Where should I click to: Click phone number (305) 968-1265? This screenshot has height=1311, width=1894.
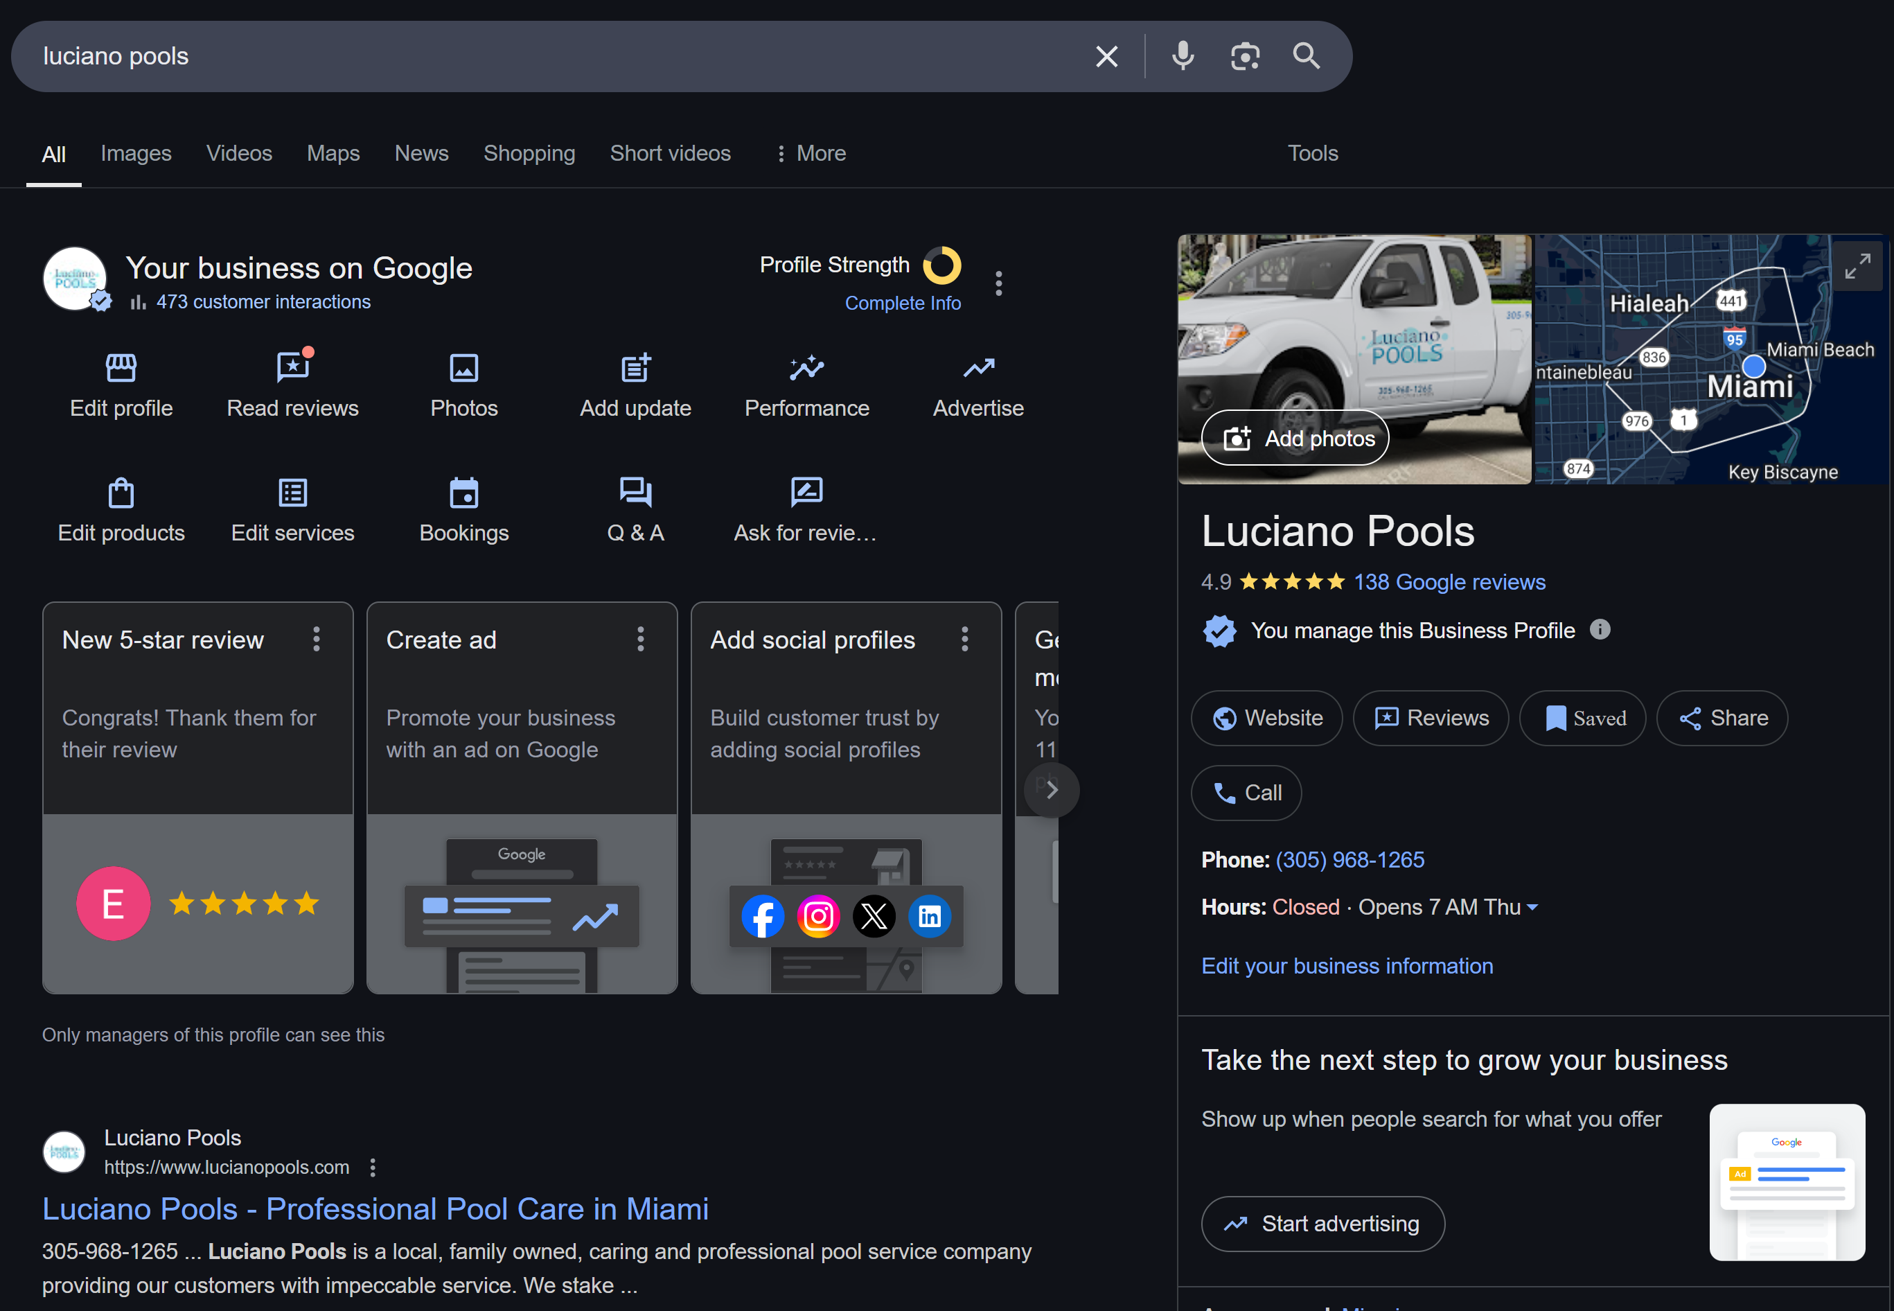(1349, 860)
